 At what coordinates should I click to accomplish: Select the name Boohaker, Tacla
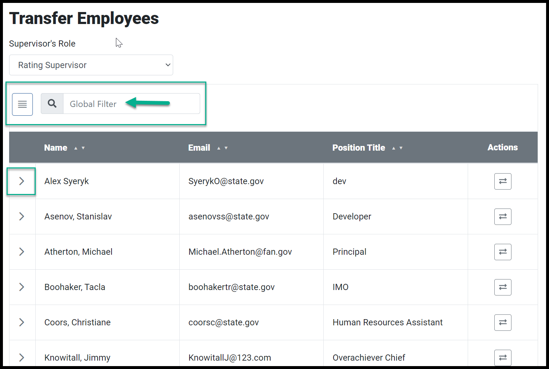[75, 287]
